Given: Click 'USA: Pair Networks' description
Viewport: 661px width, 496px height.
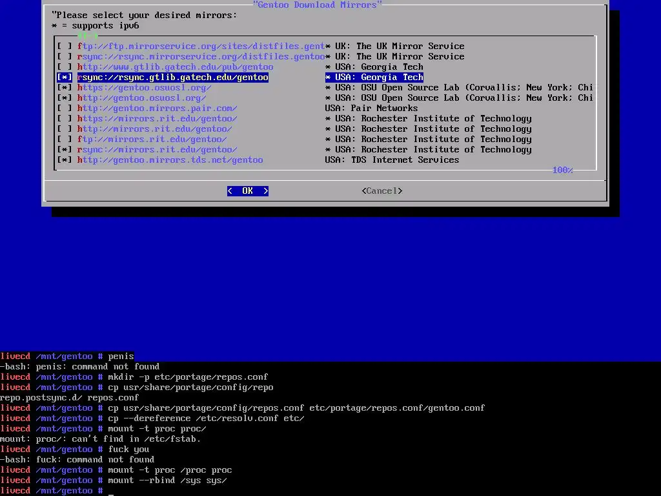Looking at the screenshot, I should pos(371,108).
